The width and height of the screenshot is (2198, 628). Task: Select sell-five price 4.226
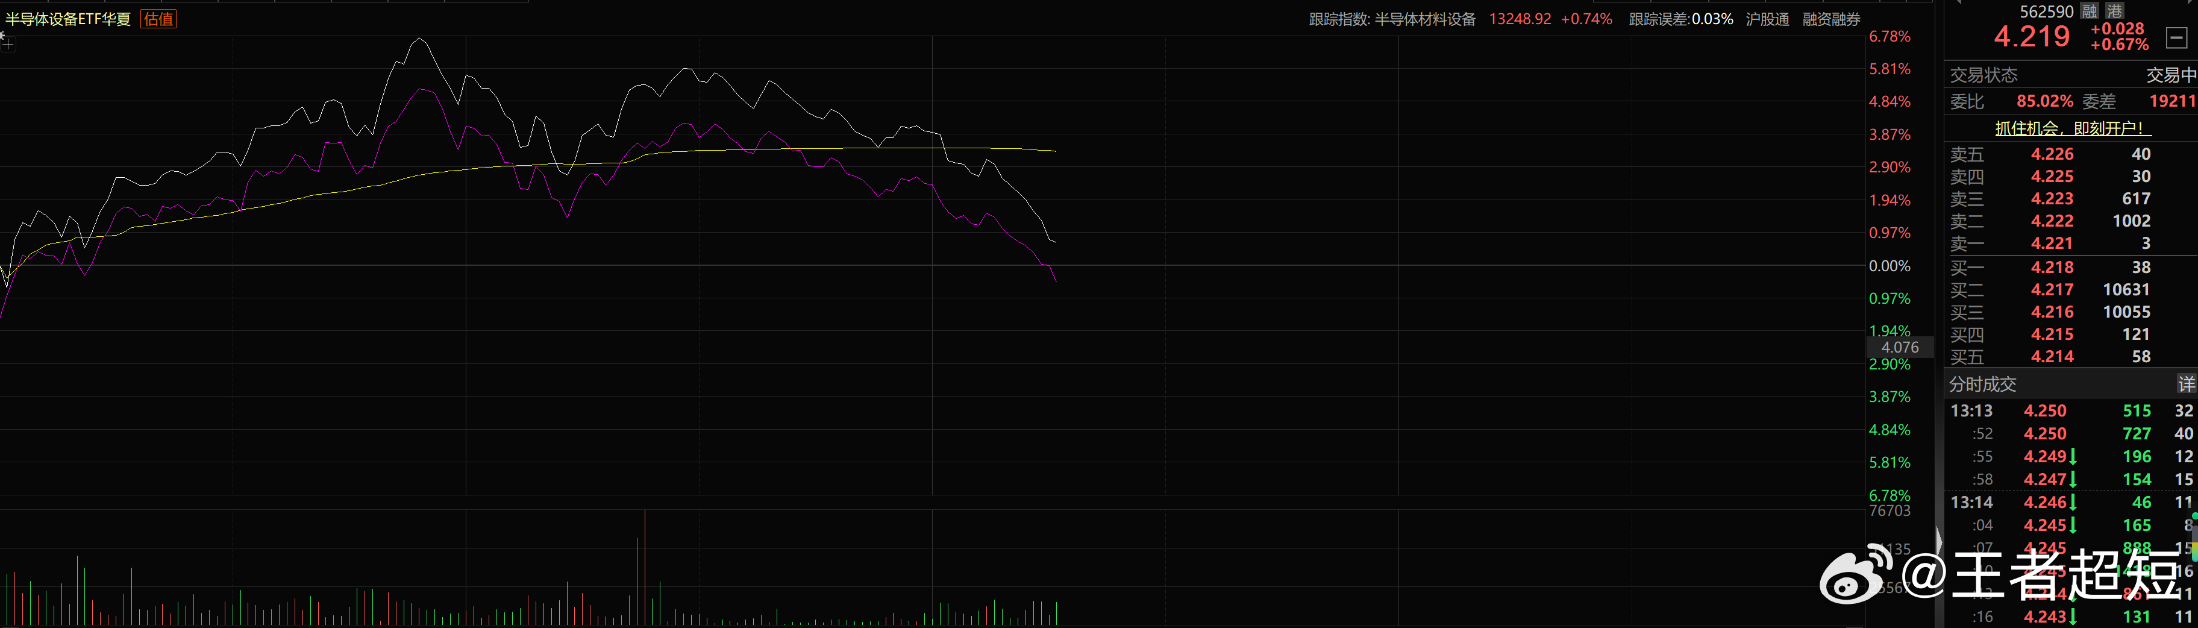[2052, 154]
